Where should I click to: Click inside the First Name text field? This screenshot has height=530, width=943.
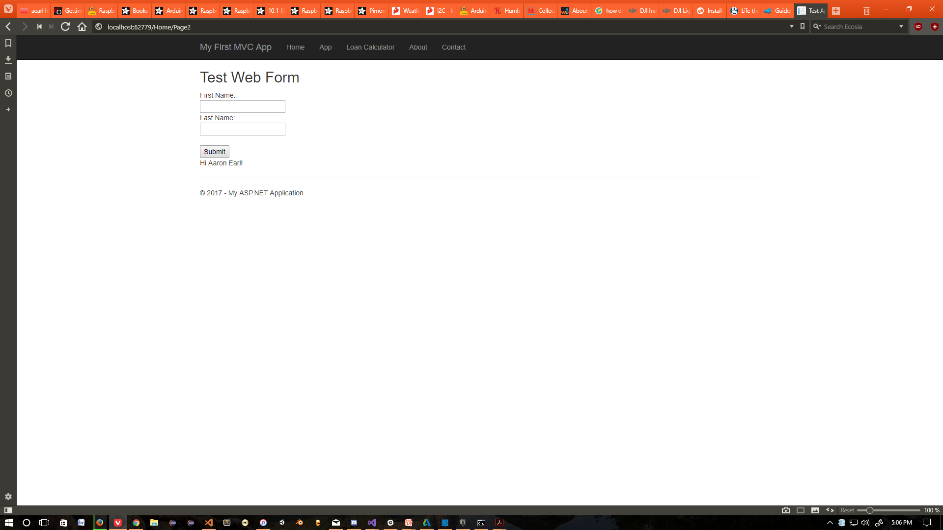point(242,106)
